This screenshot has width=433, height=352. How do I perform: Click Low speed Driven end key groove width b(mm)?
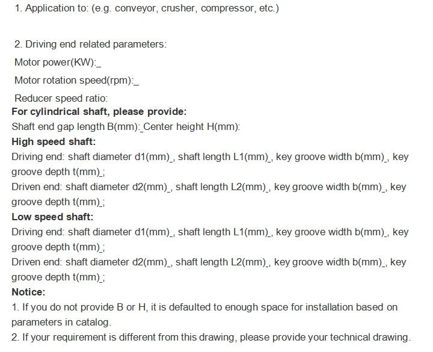pos(328,262)
